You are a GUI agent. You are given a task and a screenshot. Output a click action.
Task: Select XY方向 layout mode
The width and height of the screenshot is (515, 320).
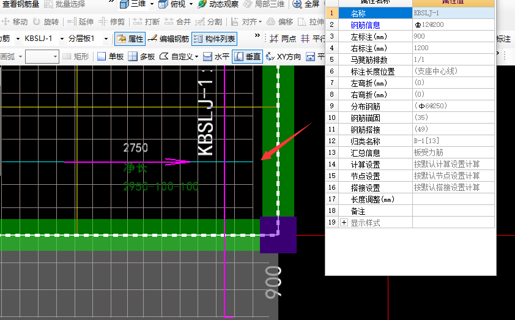tap(283, 56)
